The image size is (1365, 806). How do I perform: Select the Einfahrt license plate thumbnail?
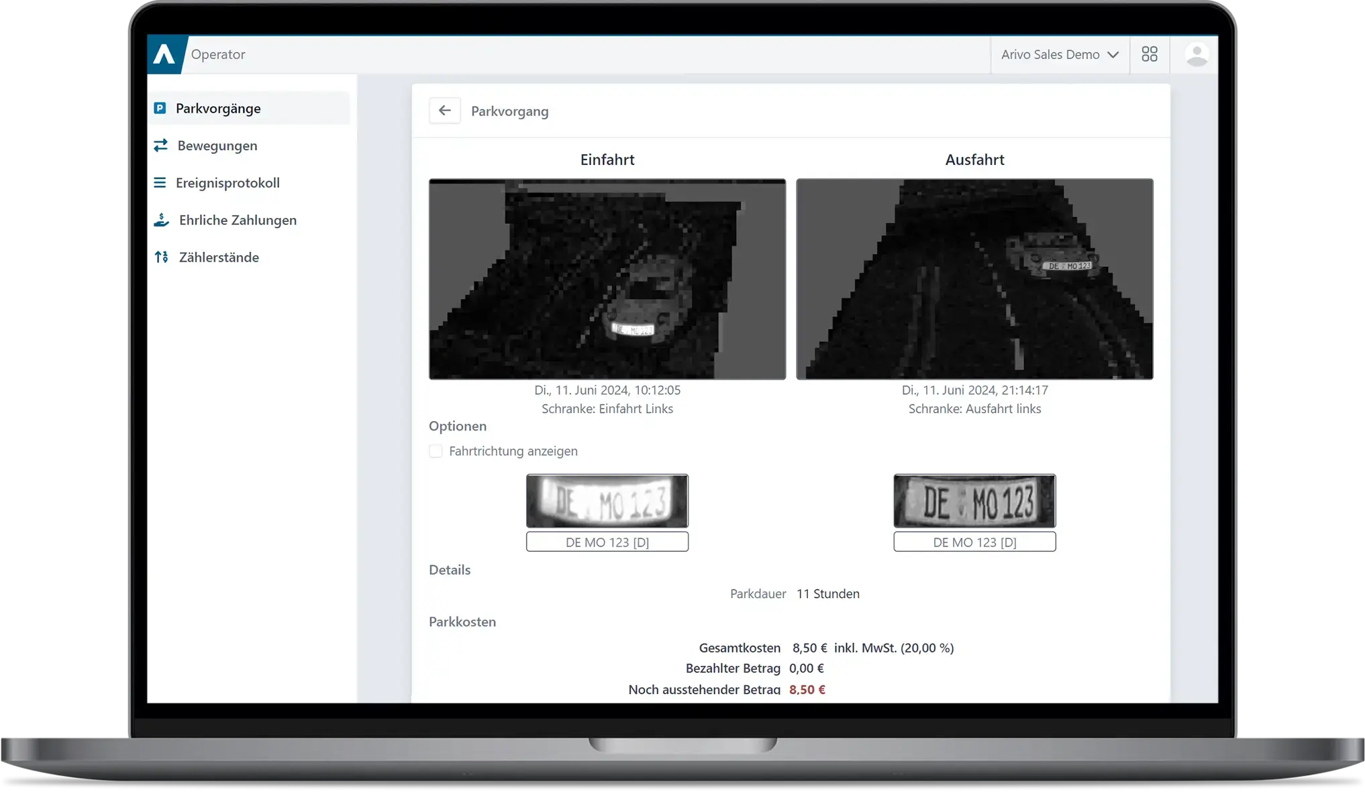click(607, 500)
